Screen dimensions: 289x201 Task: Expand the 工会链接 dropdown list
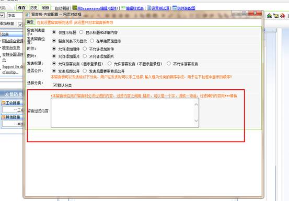(13, 110)
